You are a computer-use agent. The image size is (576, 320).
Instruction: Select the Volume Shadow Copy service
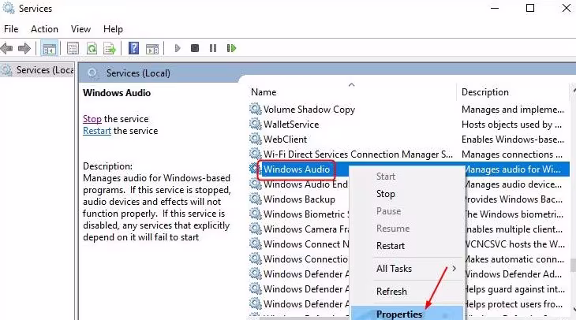(309, 110)
